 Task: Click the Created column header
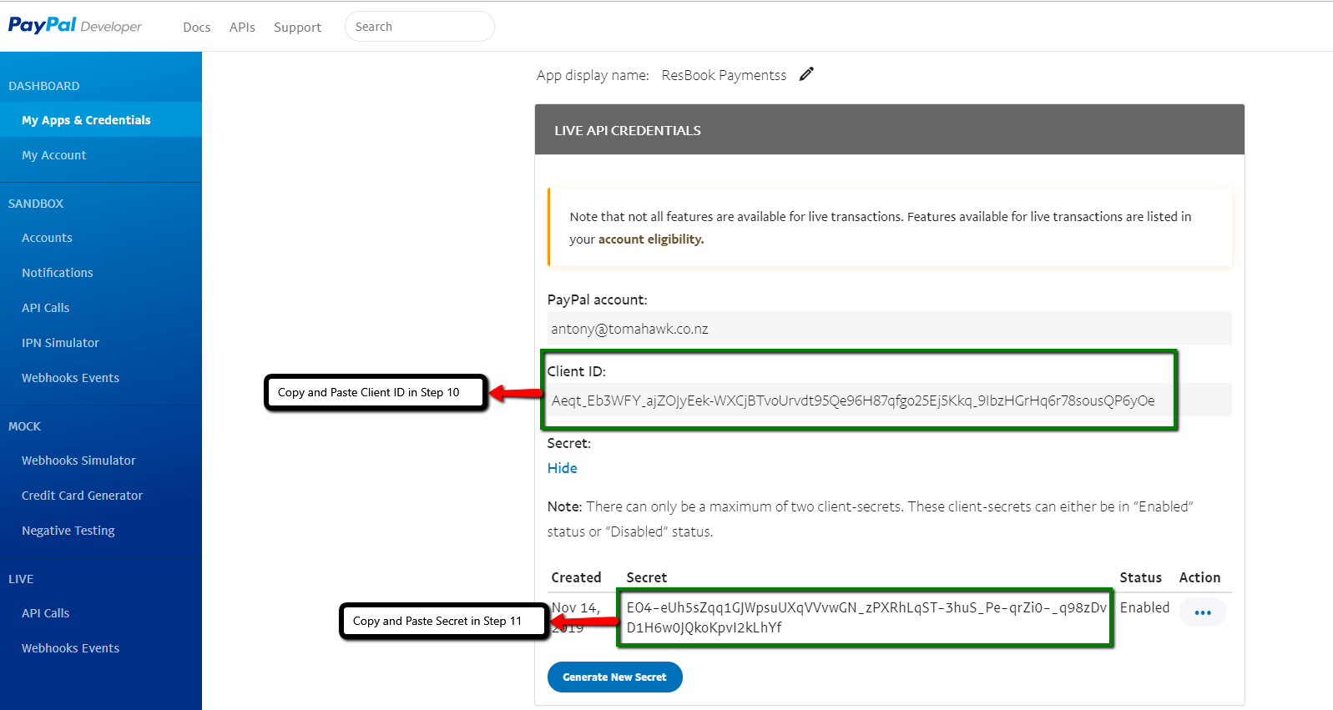(x=576, y=577)
